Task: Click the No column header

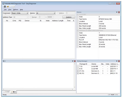Action: [7, 21]
